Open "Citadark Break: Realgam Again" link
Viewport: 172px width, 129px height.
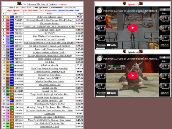[50, 97]
